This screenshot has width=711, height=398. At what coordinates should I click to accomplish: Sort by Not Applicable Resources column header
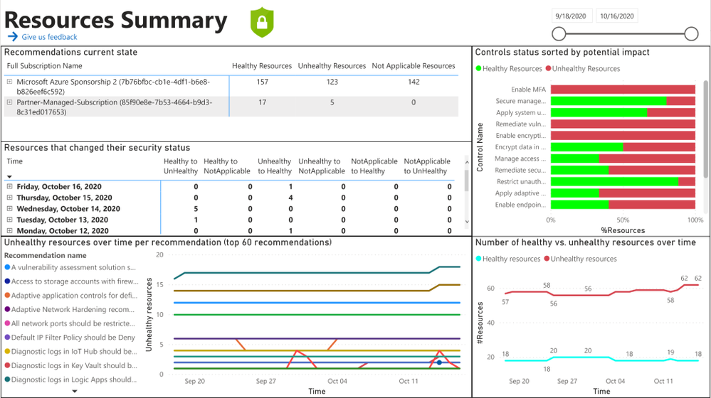(413, 65)
